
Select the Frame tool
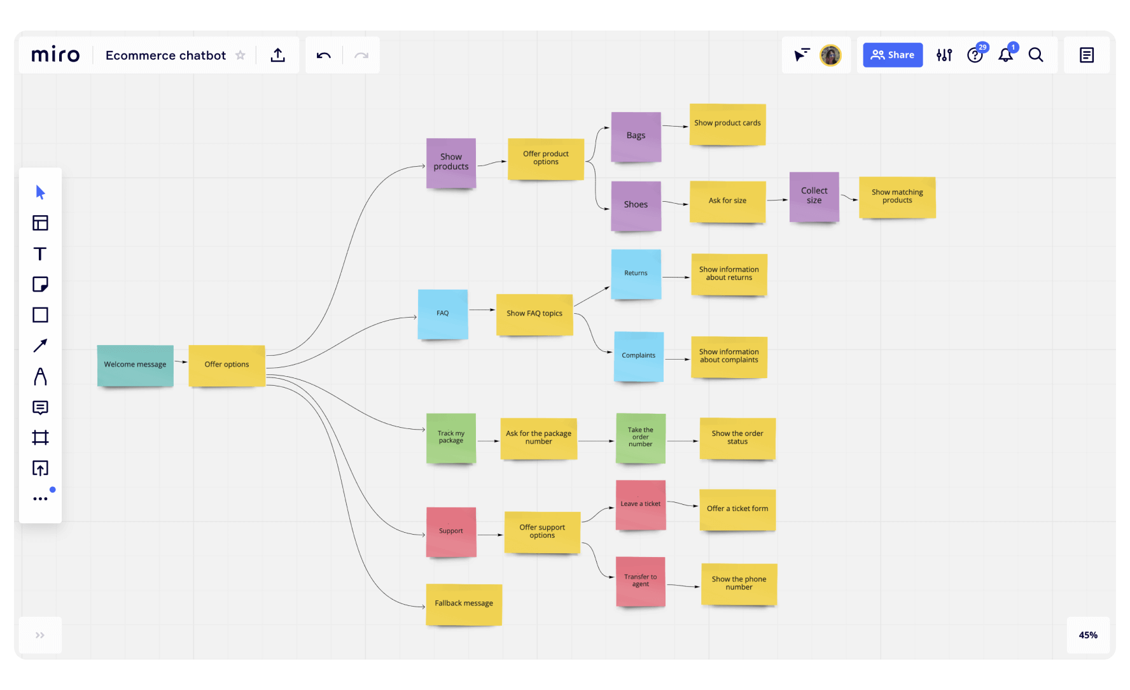[x=40, y=438]
